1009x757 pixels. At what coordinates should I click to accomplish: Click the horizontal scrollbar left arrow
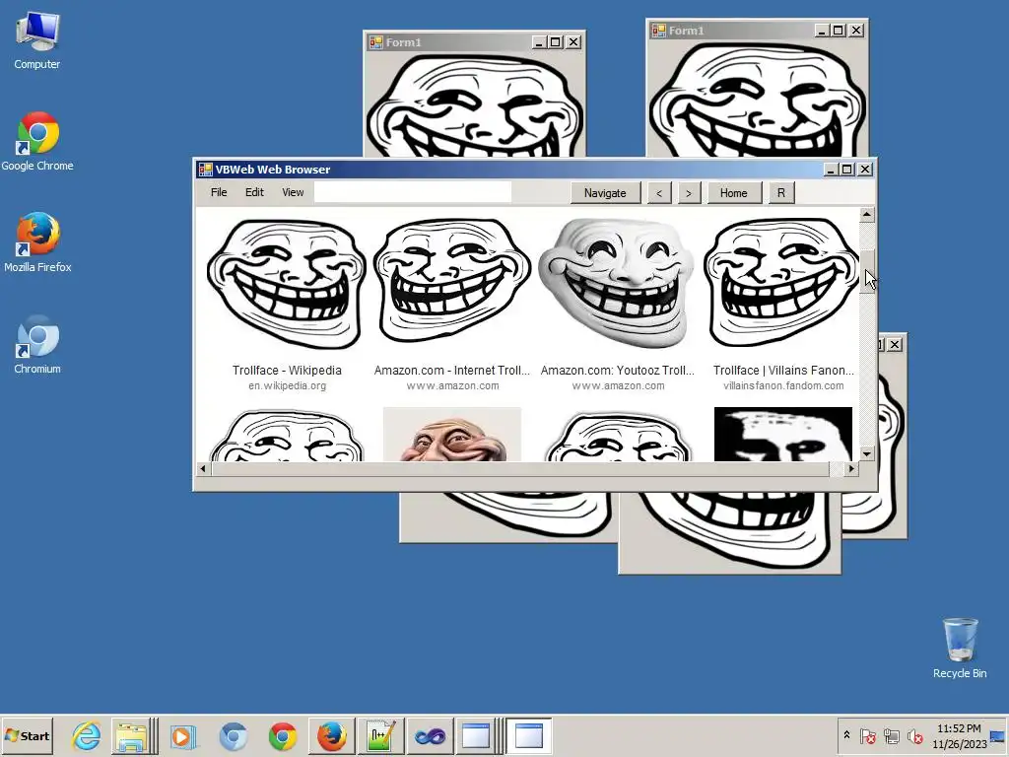click(203, 468)
